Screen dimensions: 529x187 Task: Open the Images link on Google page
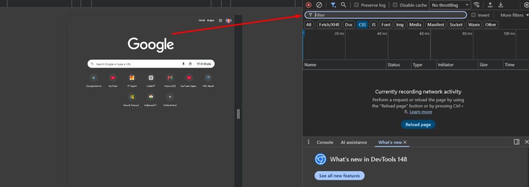click(211, 21)
